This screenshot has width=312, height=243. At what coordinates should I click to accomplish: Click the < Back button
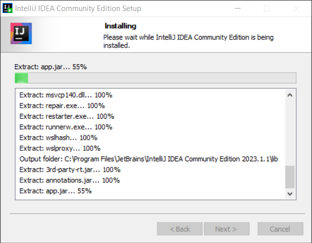(180, 229)
